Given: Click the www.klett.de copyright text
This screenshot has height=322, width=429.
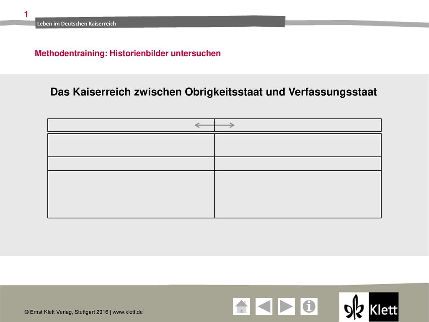Looking at the screenshot, I should pyautogui.click(x=127, y=312).
